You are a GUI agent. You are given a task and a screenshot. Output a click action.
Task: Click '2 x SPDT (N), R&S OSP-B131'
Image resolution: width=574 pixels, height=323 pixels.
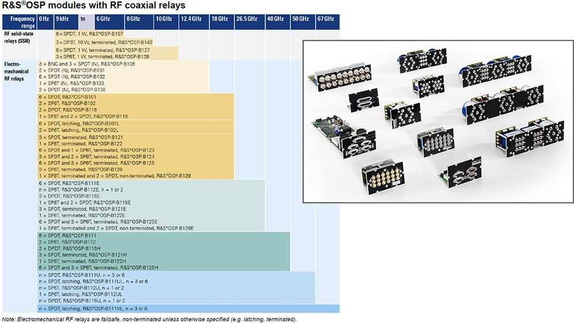coord(72,70)
